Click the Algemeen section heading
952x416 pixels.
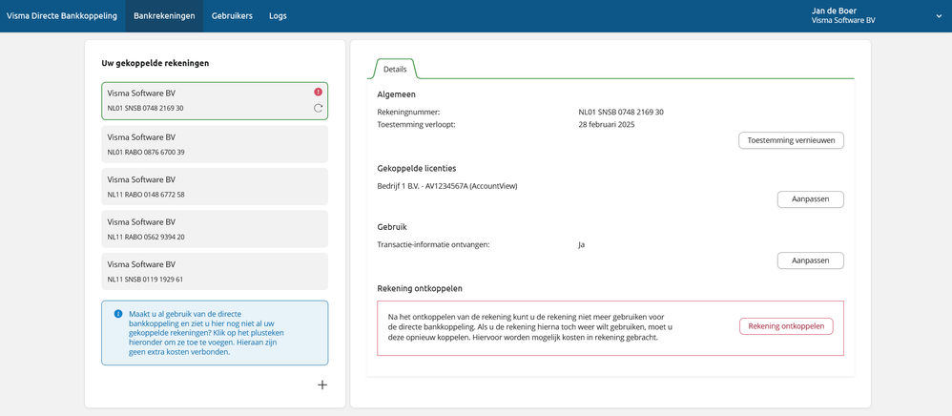396,94
